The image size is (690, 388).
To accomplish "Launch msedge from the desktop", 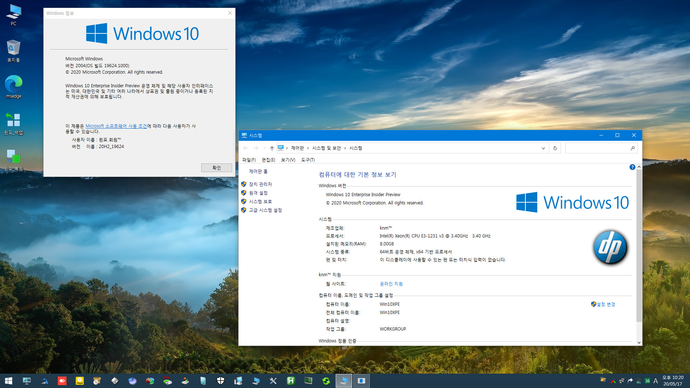I will tap(14, 87).
